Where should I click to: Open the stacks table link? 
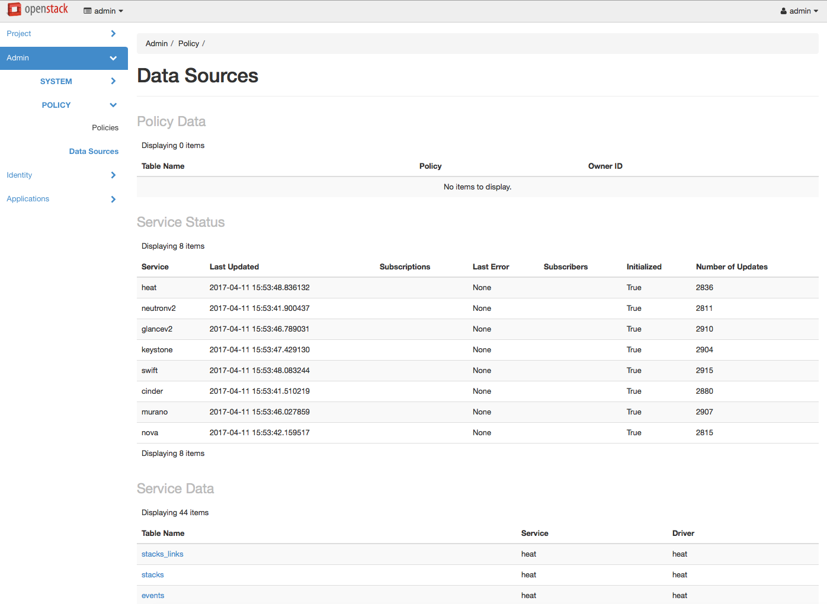[152, 575]
